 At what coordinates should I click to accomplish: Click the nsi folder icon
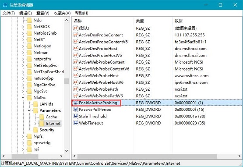(x=29, y=149)
